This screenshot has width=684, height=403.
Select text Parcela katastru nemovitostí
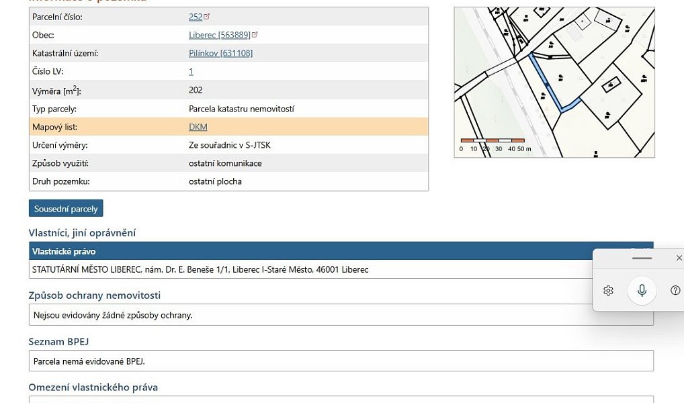(241, 109)
